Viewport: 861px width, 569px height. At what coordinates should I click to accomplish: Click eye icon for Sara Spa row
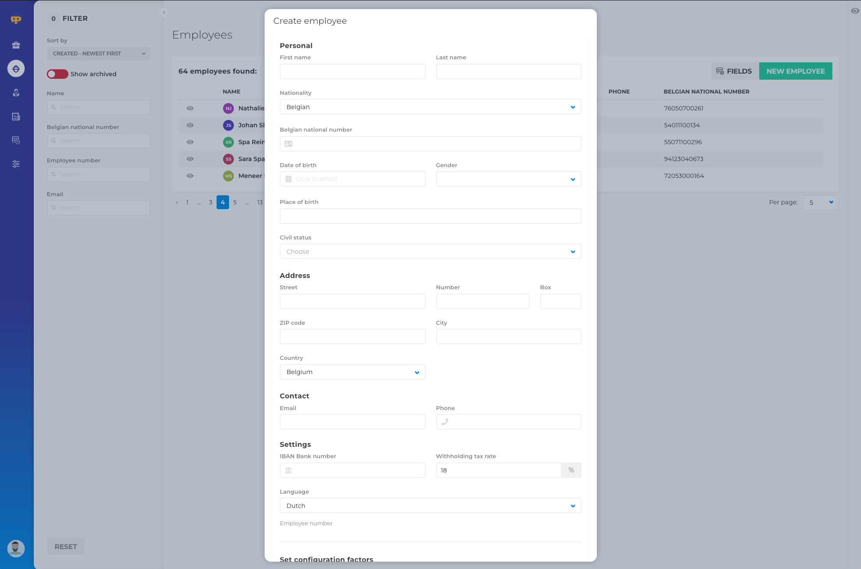(190, 159)
